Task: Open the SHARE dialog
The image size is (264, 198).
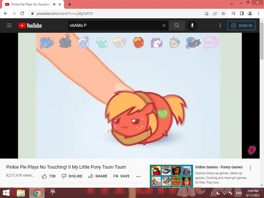Action: pos(98,176)
